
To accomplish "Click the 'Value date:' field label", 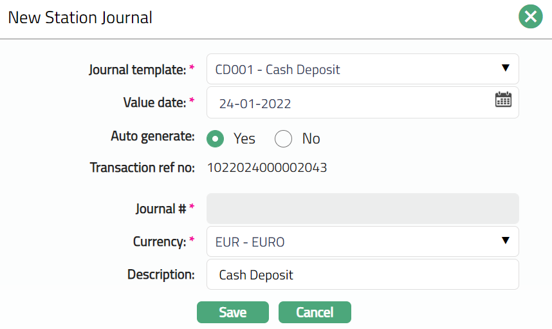I will click(x=154, y=102).
